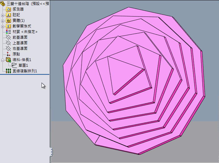Image resolution: width=219 pixels, height=163 pixels.
Task: Select the 數學關係式 tree item
Action: [x=22, y=26]
